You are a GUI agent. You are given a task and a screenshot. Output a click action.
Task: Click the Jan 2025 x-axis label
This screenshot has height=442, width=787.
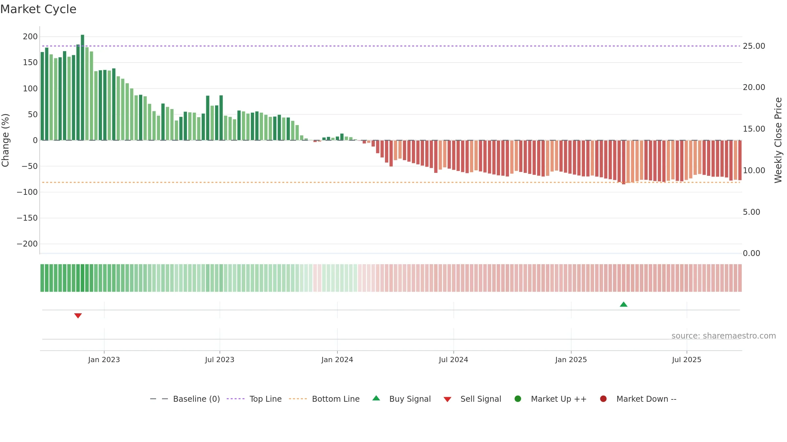pos(571,360)
